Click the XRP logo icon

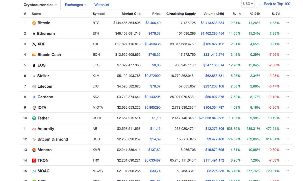(x=34, y=44)
